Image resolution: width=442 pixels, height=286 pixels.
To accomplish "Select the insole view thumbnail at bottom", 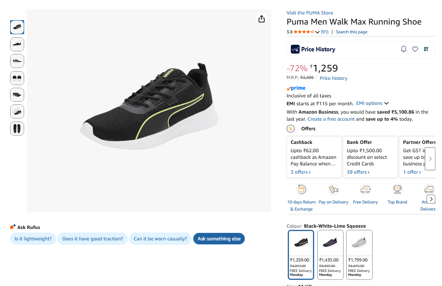I will [x=17, y=129].
